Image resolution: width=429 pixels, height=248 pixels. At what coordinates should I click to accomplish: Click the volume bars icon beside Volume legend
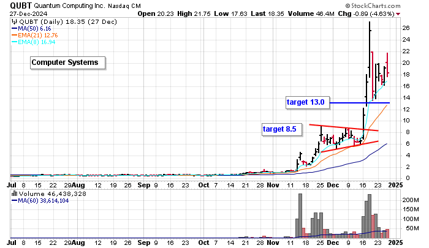(x=15, y=194)
